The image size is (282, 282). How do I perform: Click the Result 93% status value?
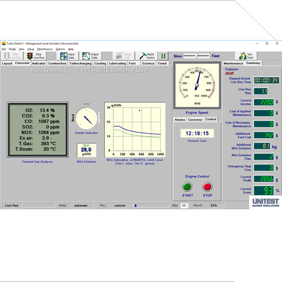[214, 205]
